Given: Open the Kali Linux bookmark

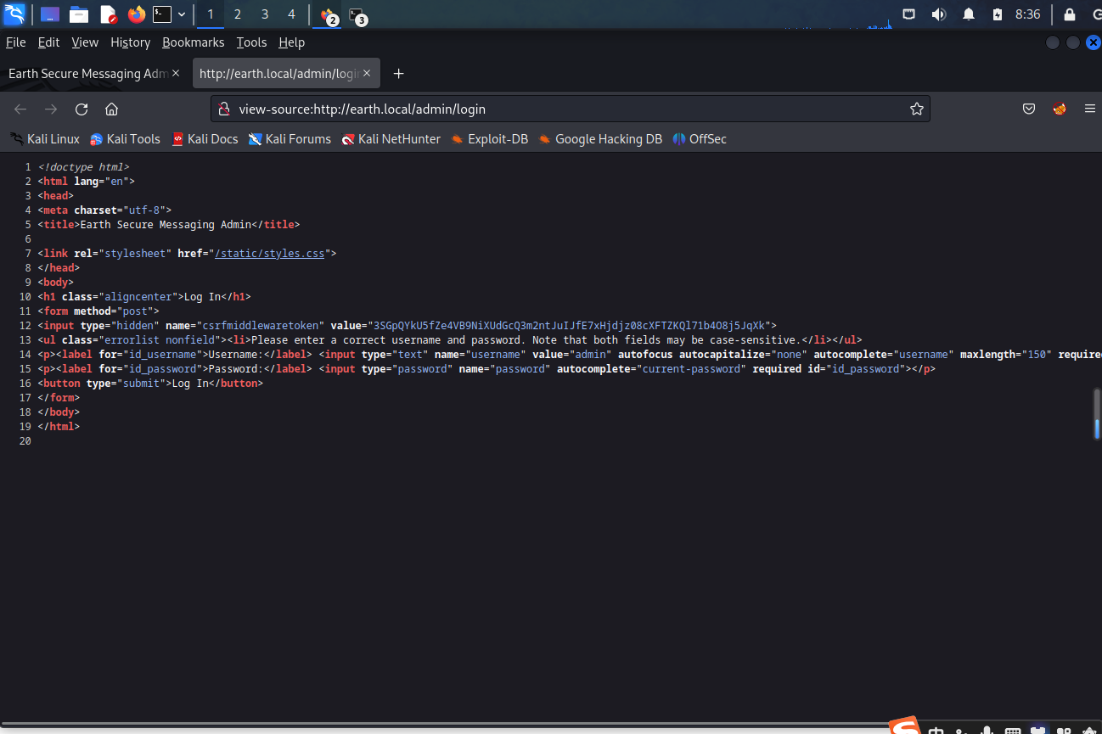Looking at the screenshot, I should click(x=45, y=139).
